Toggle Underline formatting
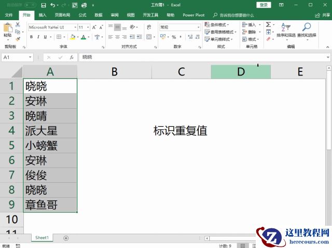 tap(45, 37)
